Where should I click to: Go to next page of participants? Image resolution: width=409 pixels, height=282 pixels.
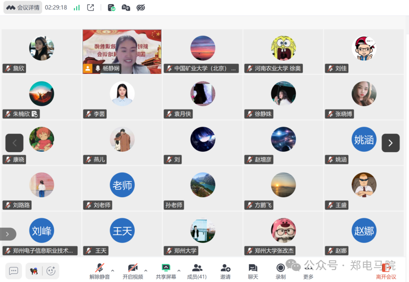tap(390, 143)
